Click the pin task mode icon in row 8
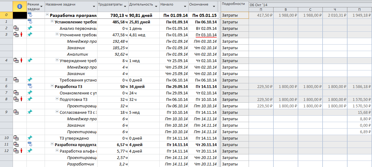 coord(30,99)
